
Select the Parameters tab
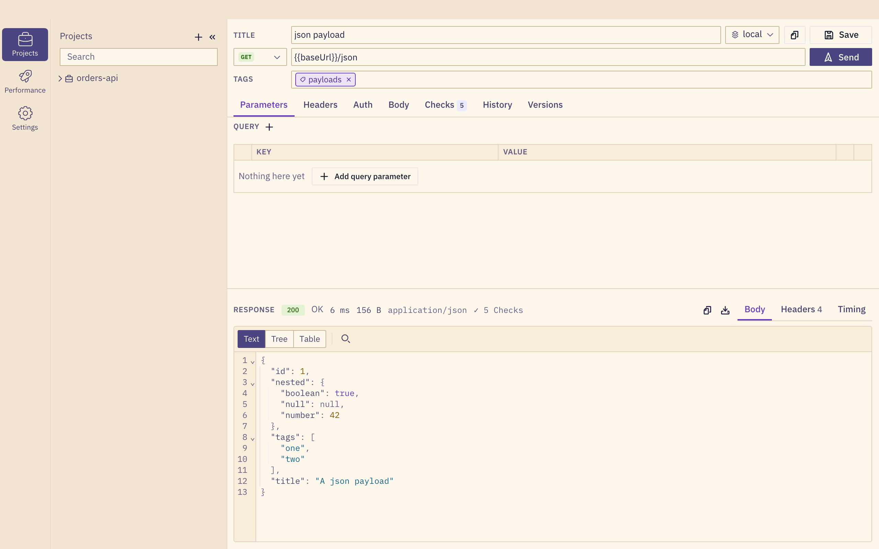264,105
